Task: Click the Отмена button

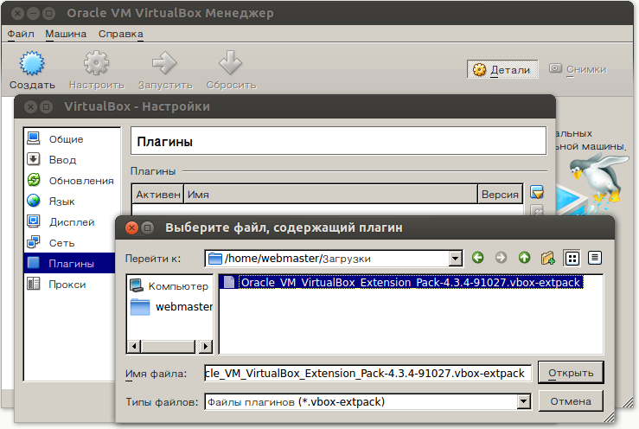Action: [x=570, y=401]
